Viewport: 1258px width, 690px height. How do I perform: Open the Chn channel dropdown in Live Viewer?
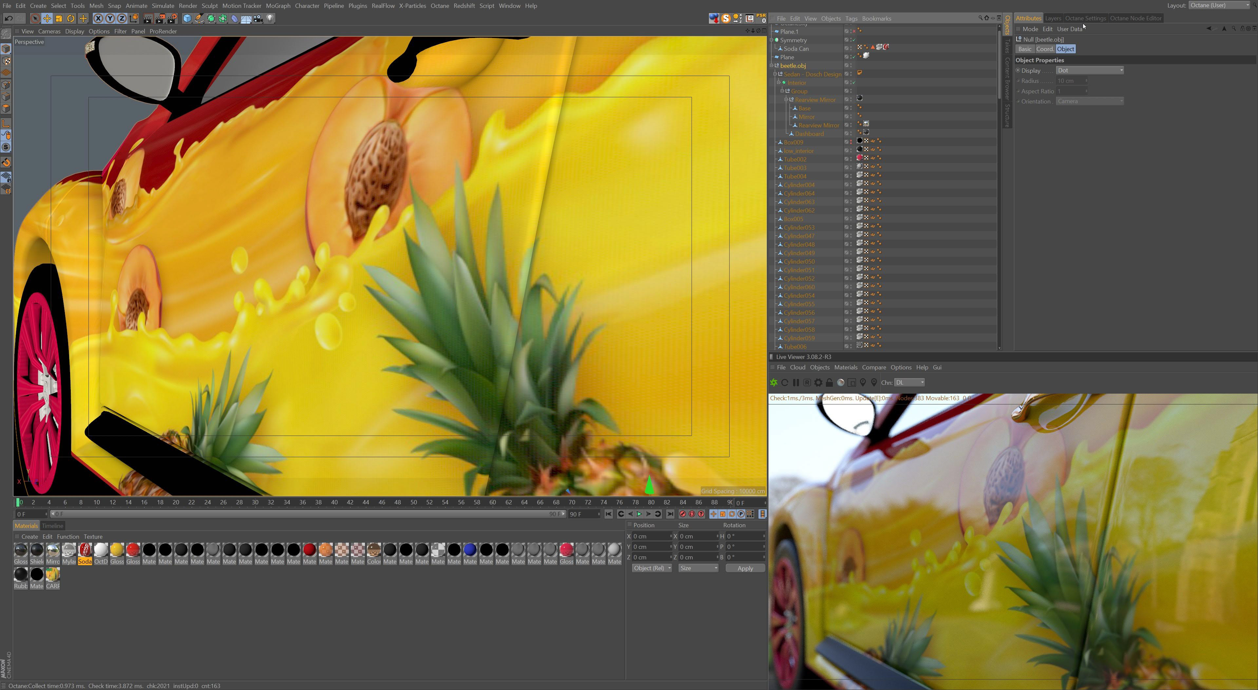[909, 383]
